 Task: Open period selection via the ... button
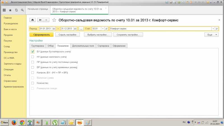[81, 29]
